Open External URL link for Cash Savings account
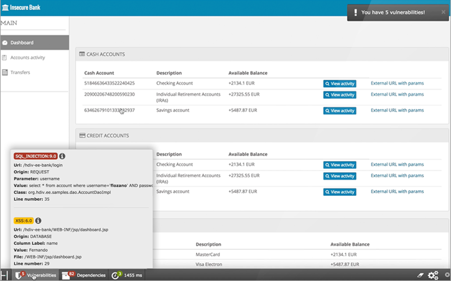Screen dimensions: 451x281 coord(398,110)
